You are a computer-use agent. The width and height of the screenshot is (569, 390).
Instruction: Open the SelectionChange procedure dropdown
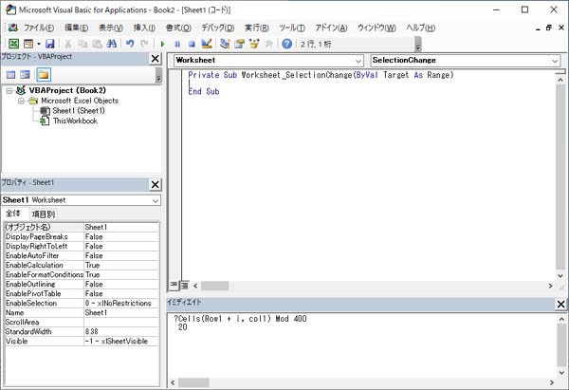click(554, 61)
